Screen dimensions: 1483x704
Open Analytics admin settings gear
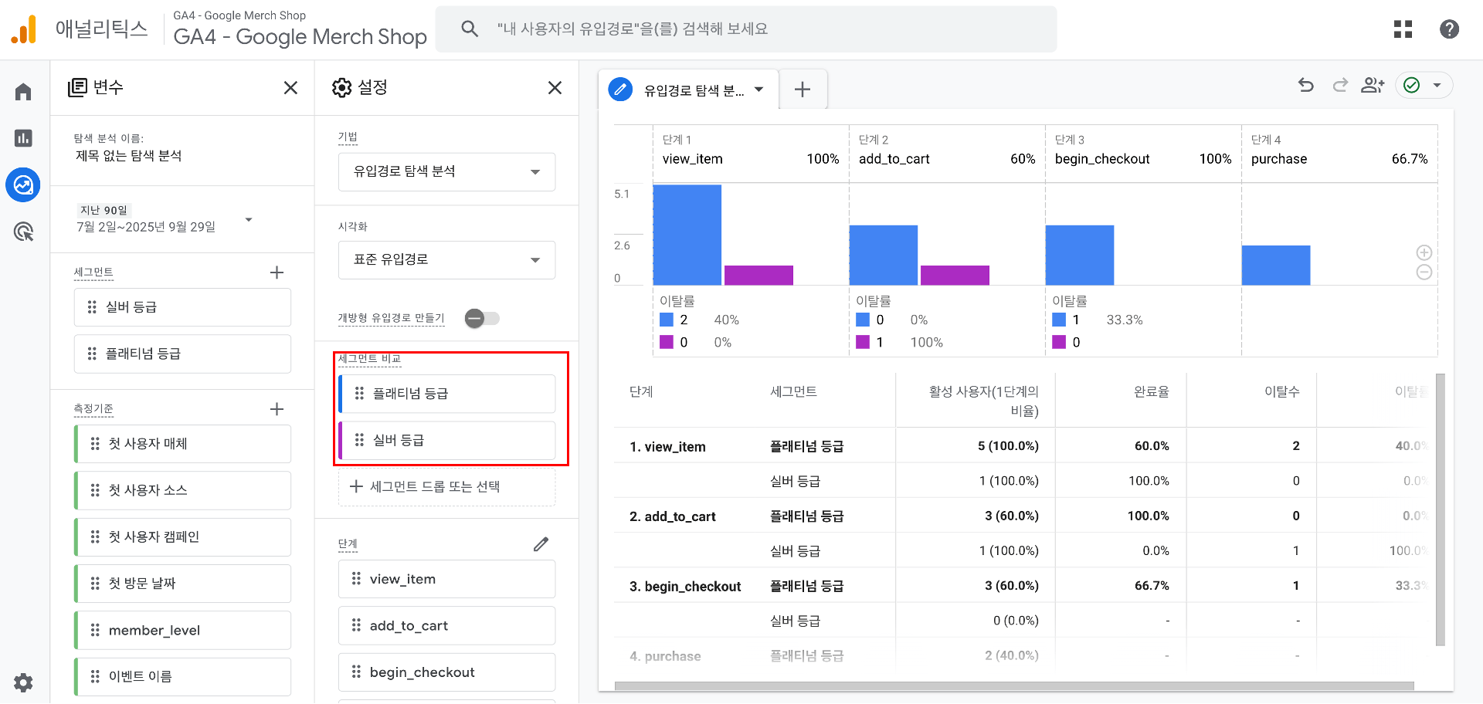[x=23, y=682]
